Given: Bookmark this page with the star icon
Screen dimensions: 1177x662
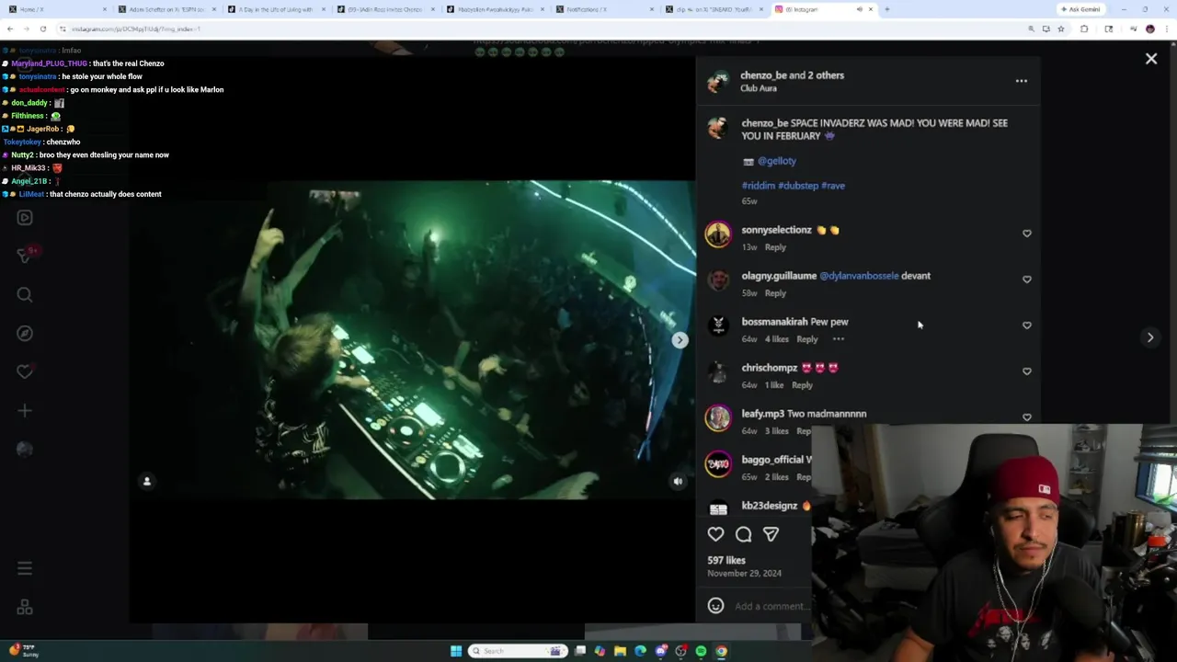Looking at the screenshot, I should (x=1060, y=29).
